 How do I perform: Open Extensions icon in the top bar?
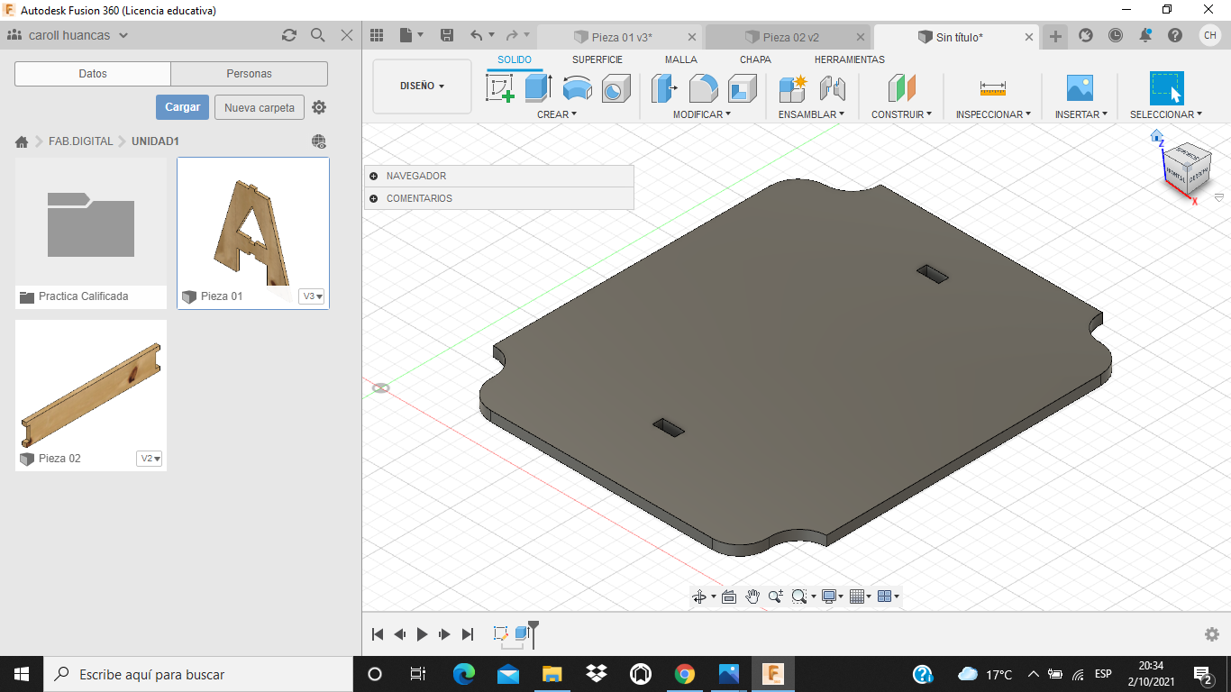pos(1086,35)
